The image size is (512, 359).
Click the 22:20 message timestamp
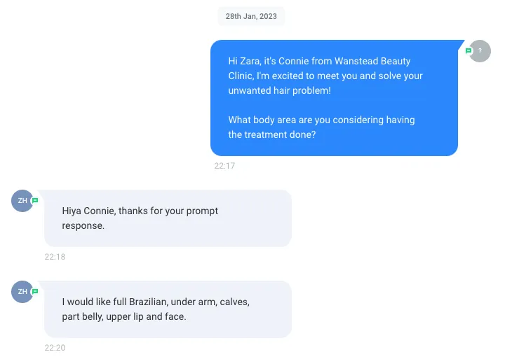pyautogui.click(x=55, y=348)
